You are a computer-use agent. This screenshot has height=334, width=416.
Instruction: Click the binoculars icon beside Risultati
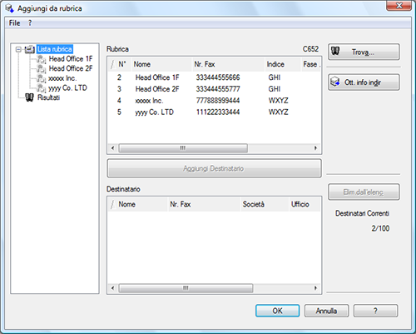(29, 97)
